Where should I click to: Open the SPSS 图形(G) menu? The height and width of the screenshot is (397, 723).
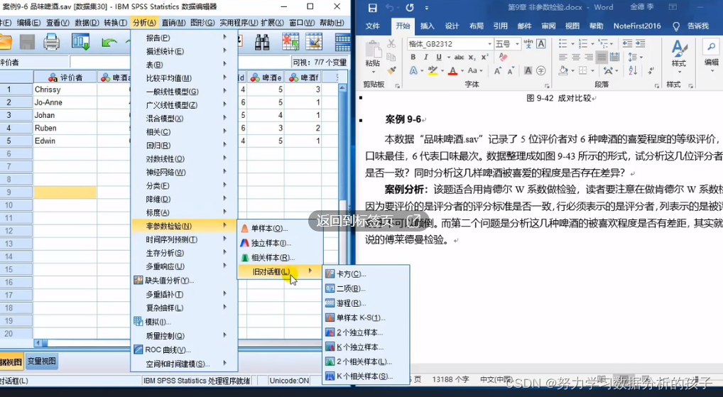click(x=202, y=23)
